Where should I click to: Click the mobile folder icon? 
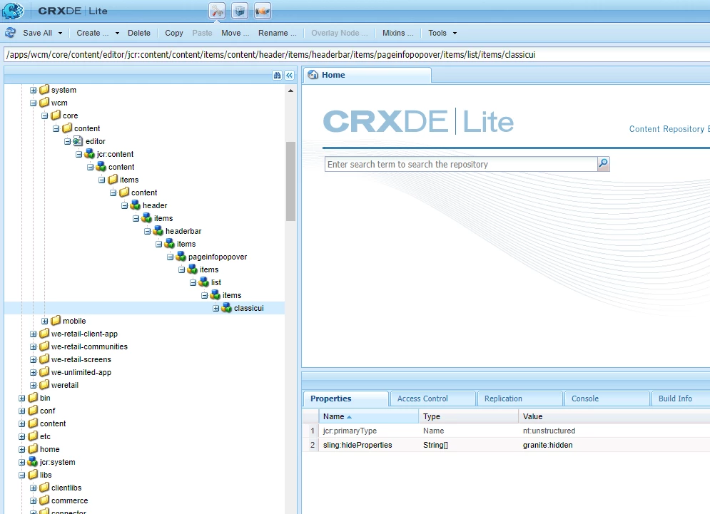(x=55, y=321)
